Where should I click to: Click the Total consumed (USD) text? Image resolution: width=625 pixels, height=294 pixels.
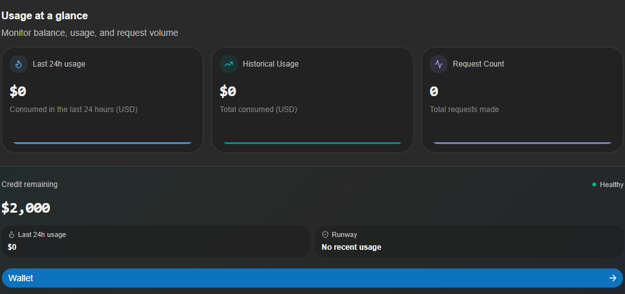coord(258,110)
